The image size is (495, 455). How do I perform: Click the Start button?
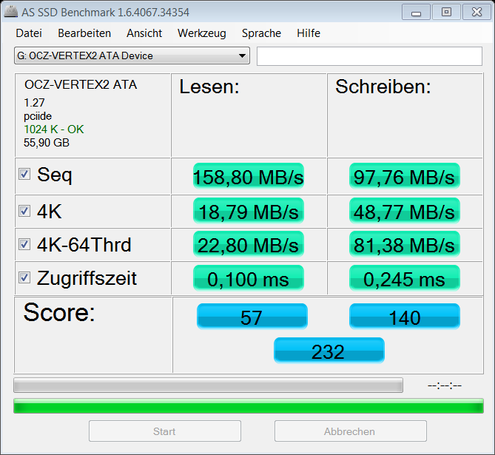pos(165,431)
